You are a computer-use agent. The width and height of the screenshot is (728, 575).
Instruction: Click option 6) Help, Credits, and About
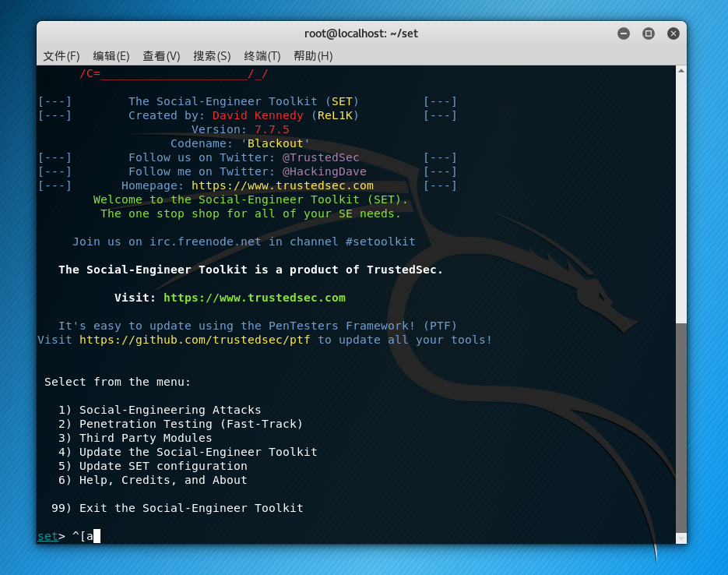pos(153,480)
